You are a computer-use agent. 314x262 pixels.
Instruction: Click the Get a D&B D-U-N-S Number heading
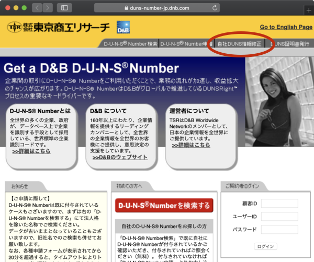coord(91,68)
